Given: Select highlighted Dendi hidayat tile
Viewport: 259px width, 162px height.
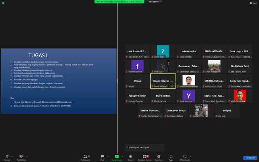Looking at the screenshot, I should pyautogui.click(x=163, y=81).
